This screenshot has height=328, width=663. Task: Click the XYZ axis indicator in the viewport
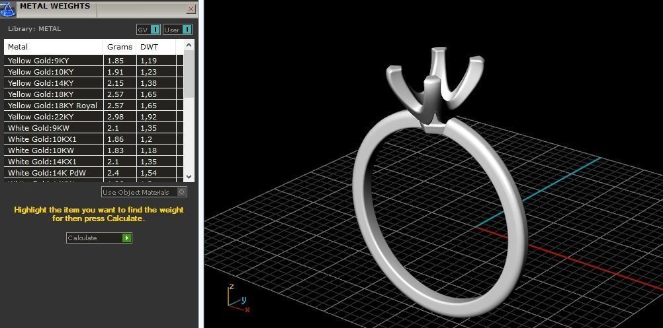[238, 298]
